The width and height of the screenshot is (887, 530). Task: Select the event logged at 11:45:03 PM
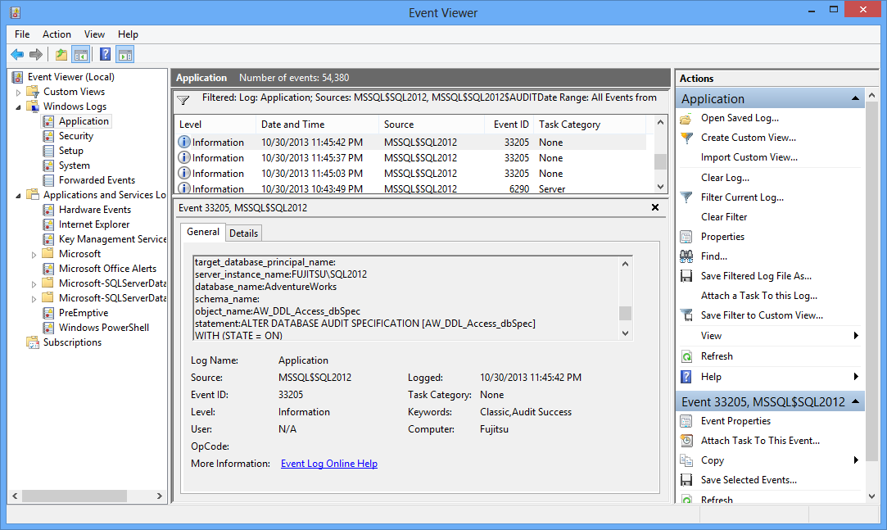(x=411, y=173)
